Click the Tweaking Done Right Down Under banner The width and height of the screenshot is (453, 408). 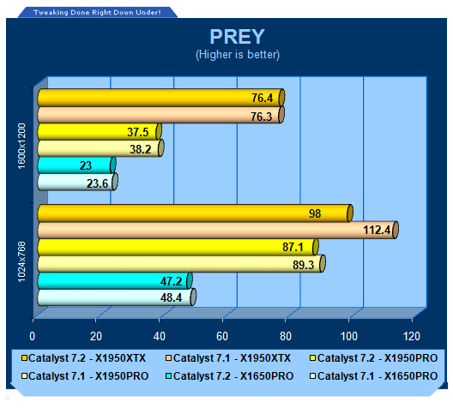pos(97,12)
